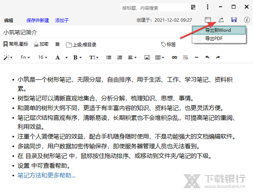Screen dimensions: 253x192
Task: Open the Fn font family dropdown
Action: click(x=25, y=57)
